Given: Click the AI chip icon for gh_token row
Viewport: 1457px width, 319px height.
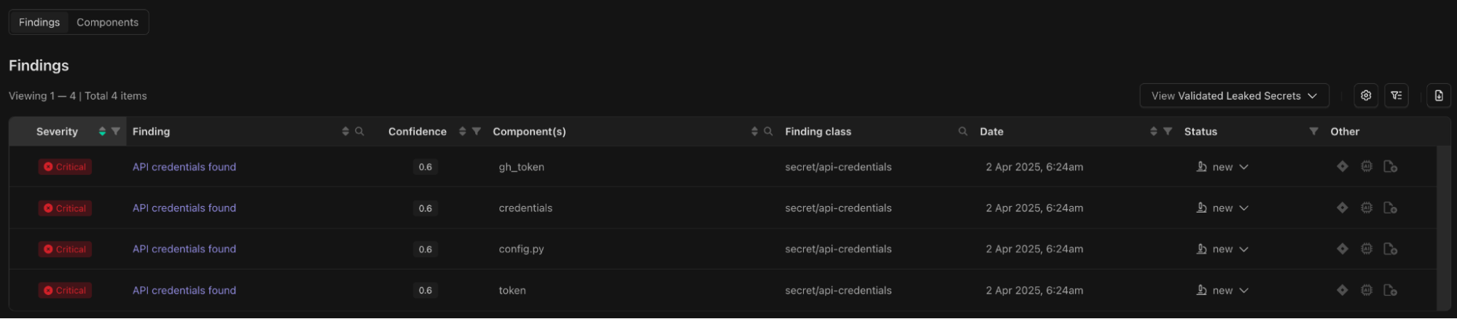Looking at the screenshot, I should pos(1366,167).
